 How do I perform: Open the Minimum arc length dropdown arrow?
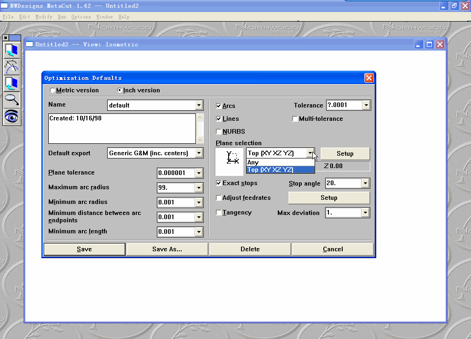point(199,232)
